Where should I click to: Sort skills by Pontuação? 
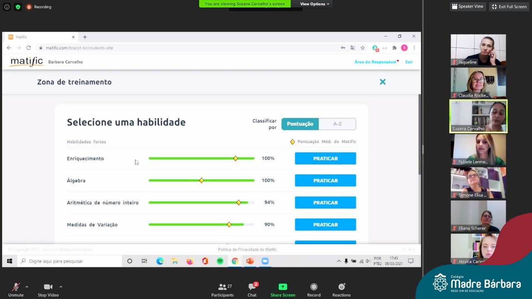click(300, 124)
